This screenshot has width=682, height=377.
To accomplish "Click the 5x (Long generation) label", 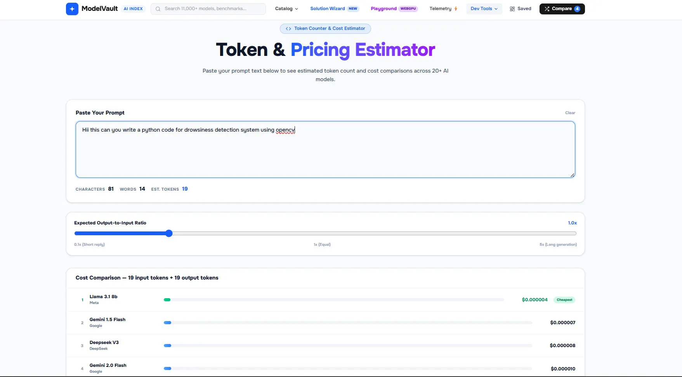I will [x=558, y=245].
